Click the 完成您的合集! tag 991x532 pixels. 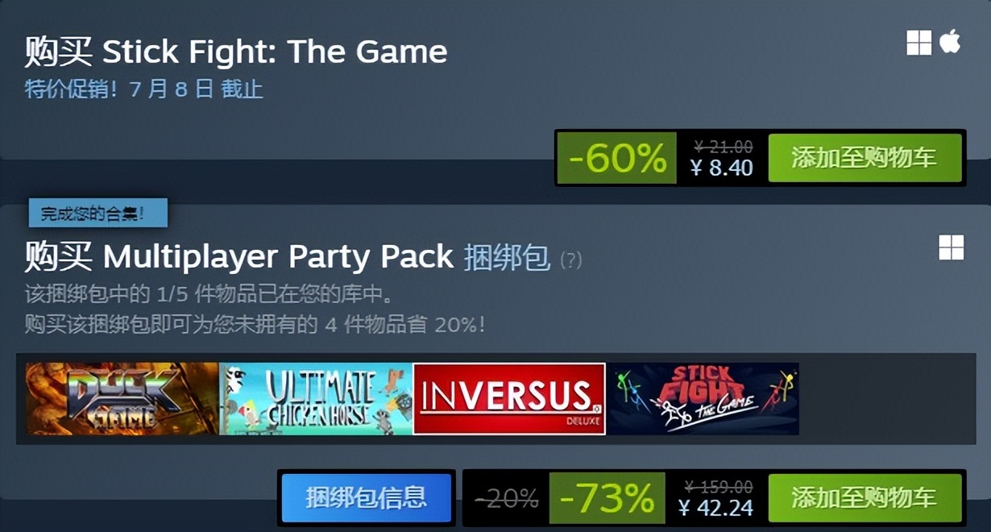coord(97,214)
